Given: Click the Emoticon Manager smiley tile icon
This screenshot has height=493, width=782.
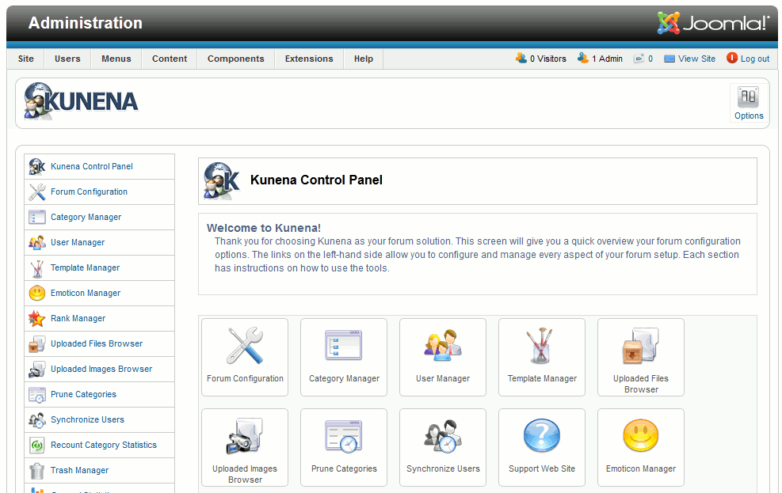Looking at the screenshot, I should coord(641,437).
